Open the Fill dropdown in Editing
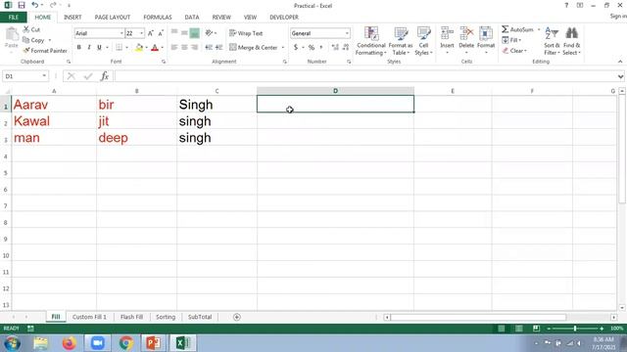 [x=511, y=40]
